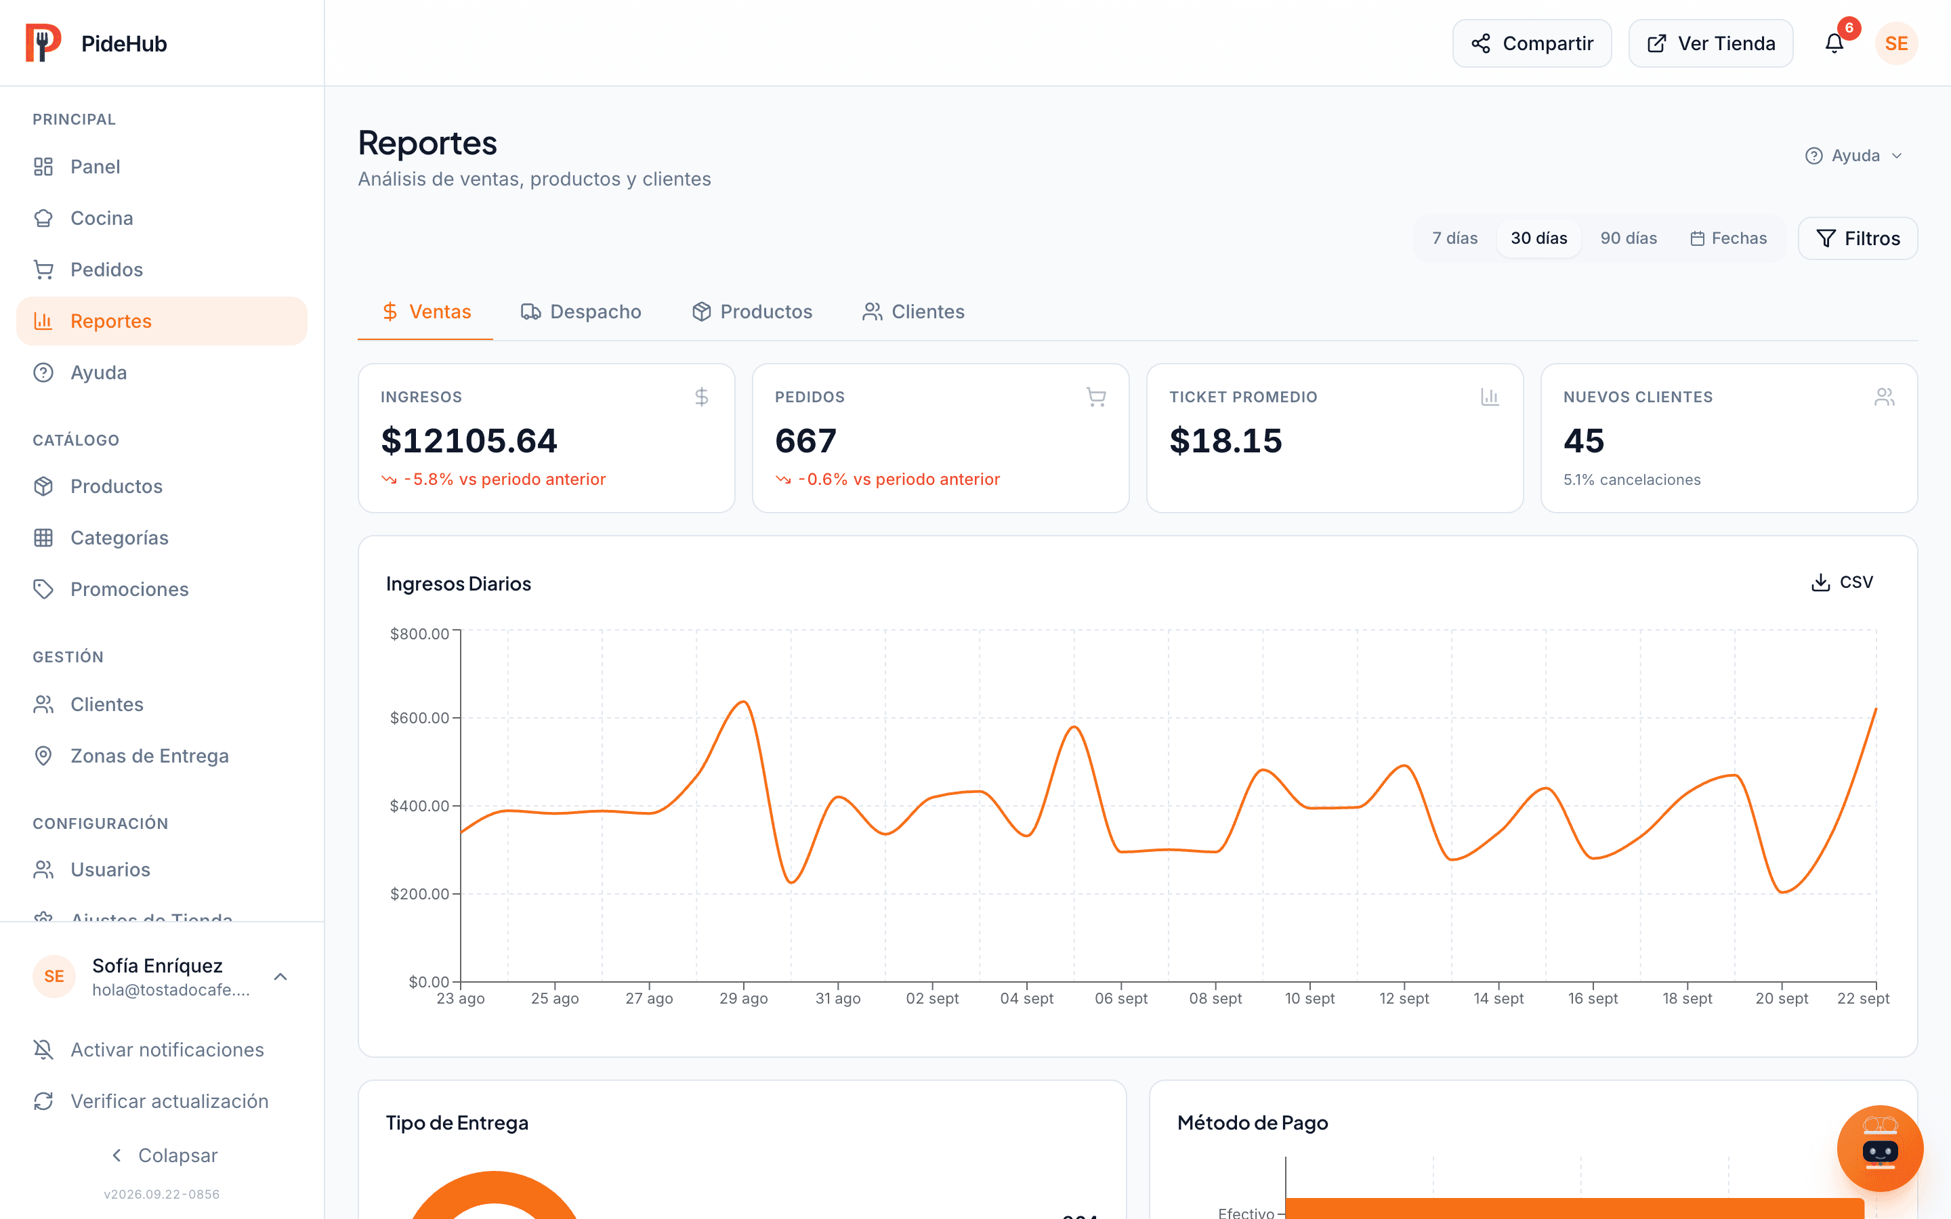Click the sidebar Ayuda question icon

tap(43, 373)
